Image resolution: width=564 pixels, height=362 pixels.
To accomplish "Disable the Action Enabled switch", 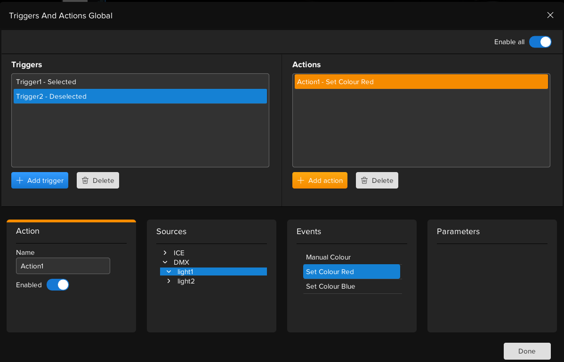I will (x=58, y=285).
